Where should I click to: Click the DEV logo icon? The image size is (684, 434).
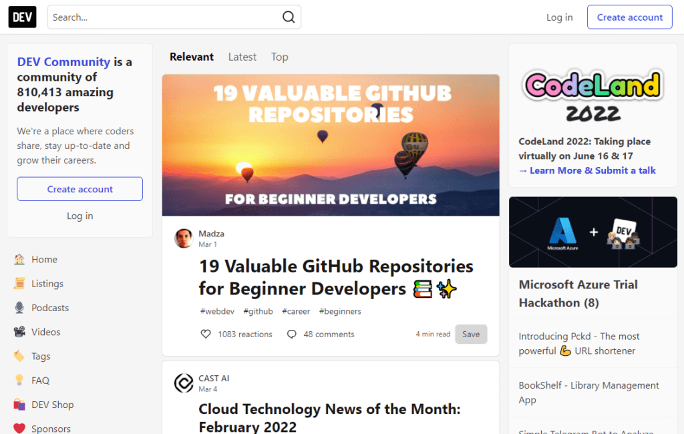click(x=22, y=17)
